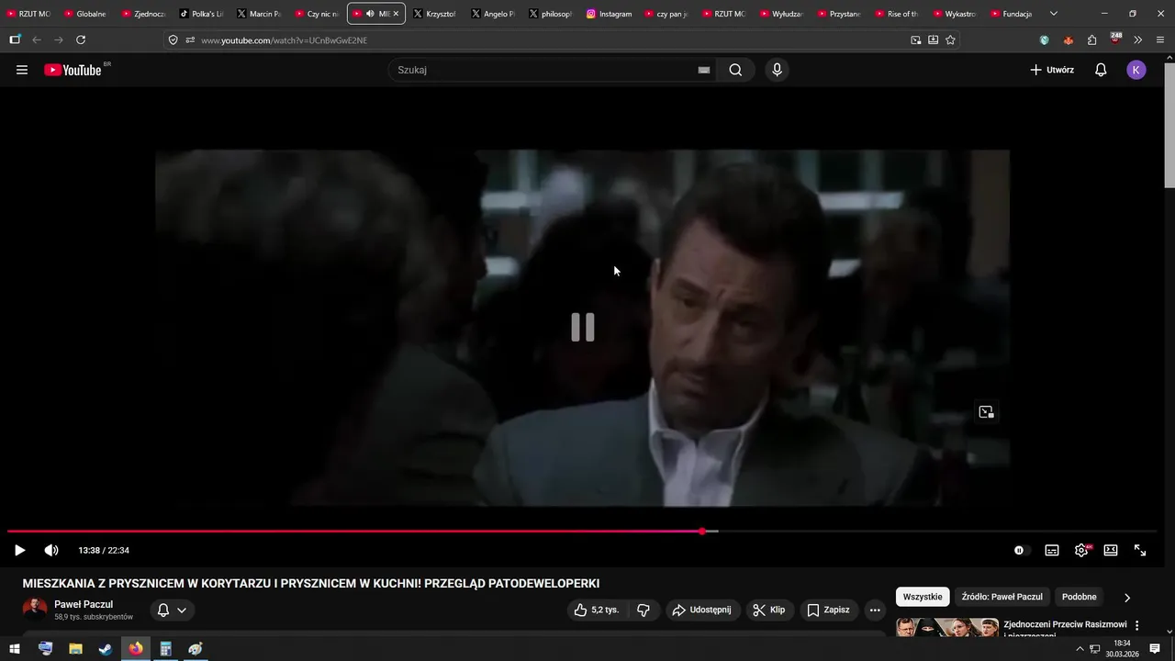Select the Wszystkie filter chip
This screenshot has width=1175, height=661.
(923, 597)
